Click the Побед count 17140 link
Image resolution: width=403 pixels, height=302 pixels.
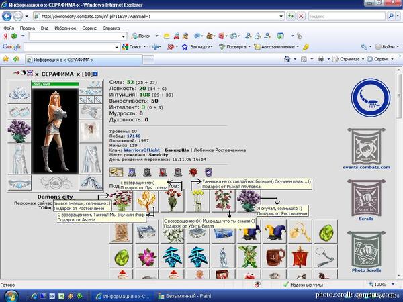[x=134, y=136]
